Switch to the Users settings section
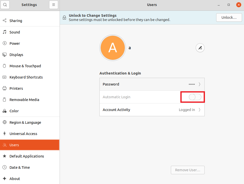Viewport: 244px width, 184px height. click(x=14, y=145)
